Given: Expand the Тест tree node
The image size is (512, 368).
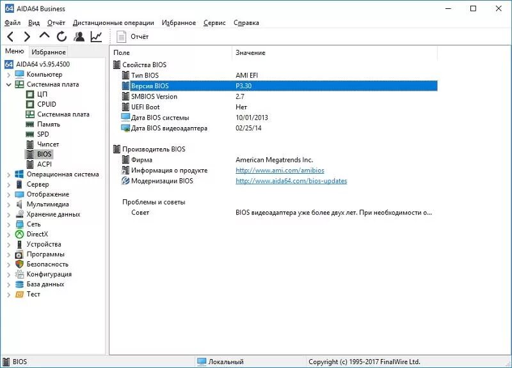Looking at the screenshot, I should coord(8,295).
